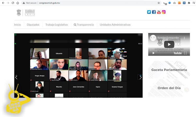The height and width of the screenshot is (117, 196).
Task: Open the Gaceta Parlamentaria banner
Action: (x=169, y=70)
